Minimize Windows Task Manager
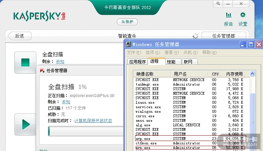 (242, 45)
